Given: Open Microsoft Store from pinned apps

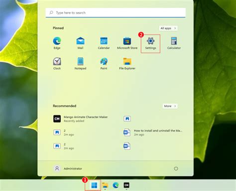Looking at the screenshot, I should click(x=127, y=43).
